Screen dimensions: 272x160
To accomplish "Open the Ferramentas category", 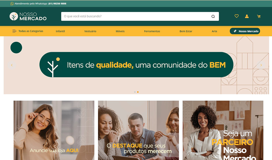I will point(152,31).
